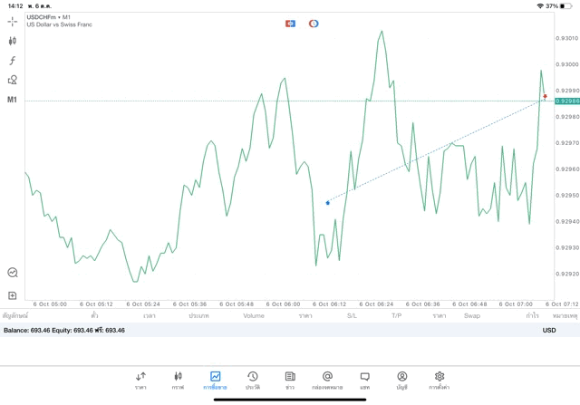The height and width of the screenshot is (405, 580).
Task: Open chart type candlestick settings
Action: coord(12,41)
